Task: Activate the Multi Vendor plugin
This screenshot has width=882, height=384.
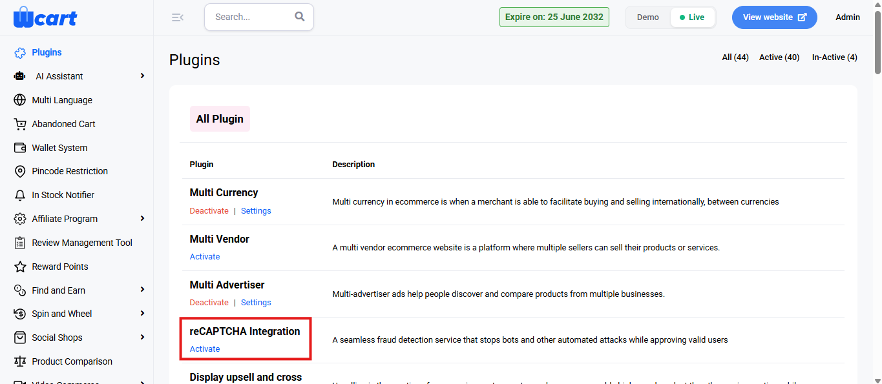Action: 205,257
